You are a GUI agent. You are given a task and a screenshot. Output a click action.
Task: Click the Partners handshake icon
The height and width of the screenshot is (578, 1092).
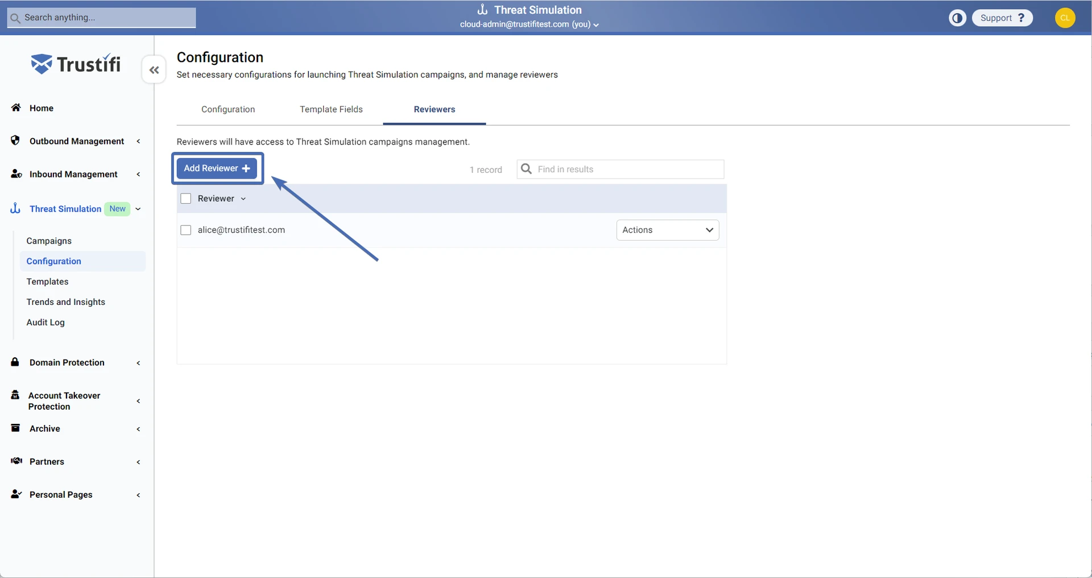point(16,461)
